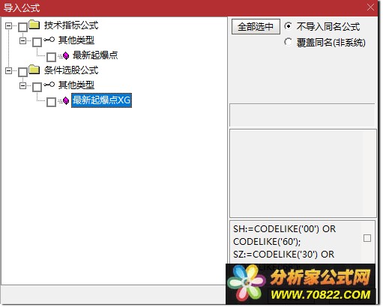
Task: Click the magenta diamond icon of 最新起爆点XG
Action: [x=66, y=100]
